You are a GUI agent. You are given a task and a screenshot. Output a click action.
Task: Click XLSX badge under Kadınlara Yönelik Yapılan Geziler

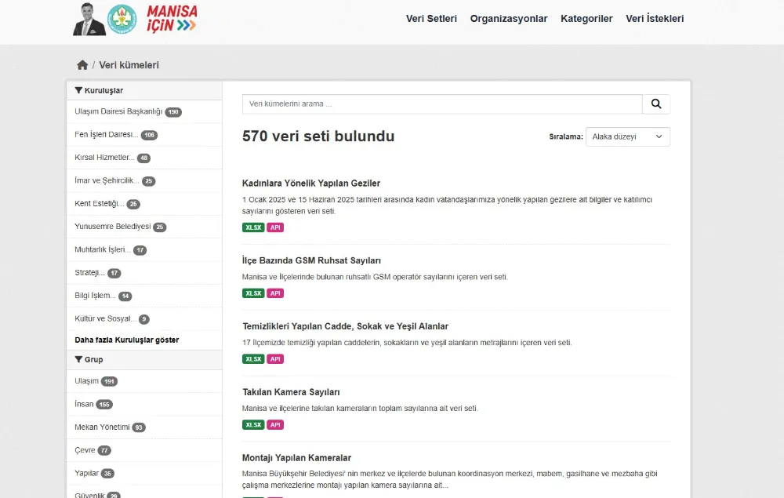253,227
